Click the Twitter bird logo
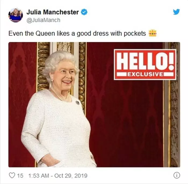The height and width of the screenshot is (184, 188). [176, 12]
